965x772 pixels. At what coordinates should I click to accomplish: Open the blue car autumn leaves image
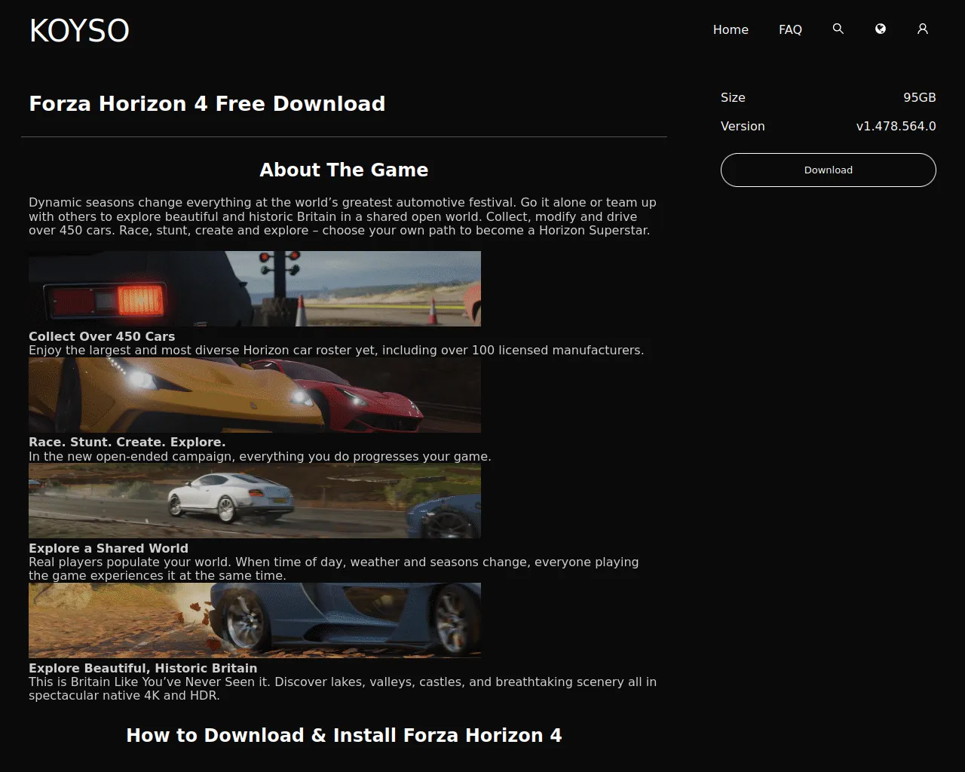[254, 620]
